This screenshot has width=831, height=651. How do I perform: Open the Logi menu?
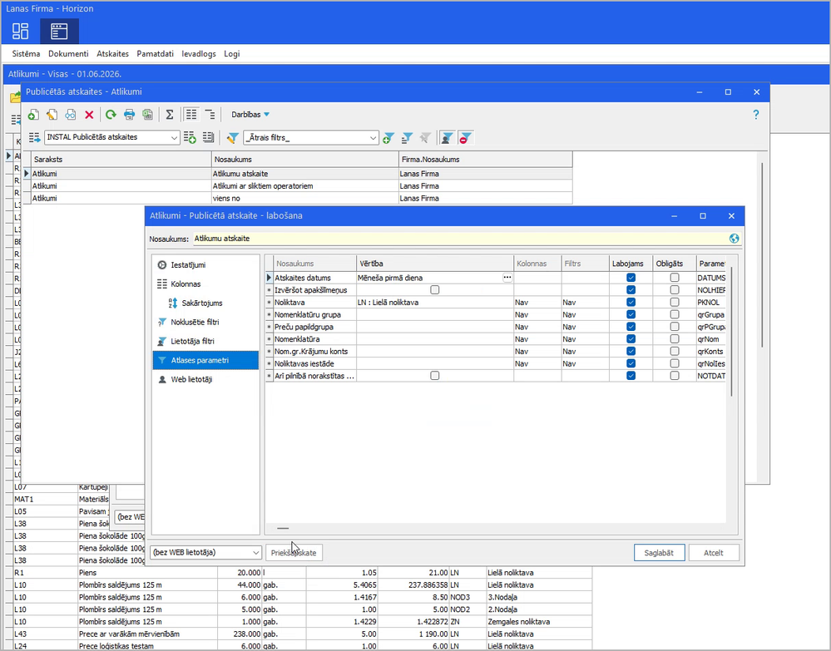tap(231, 53)
